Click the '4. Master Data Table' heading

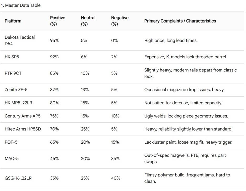point(20,5)
